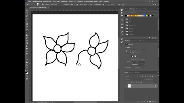Open the Фильтр menu
This screenshot has width=184, height=103.
tap(71, 1)
